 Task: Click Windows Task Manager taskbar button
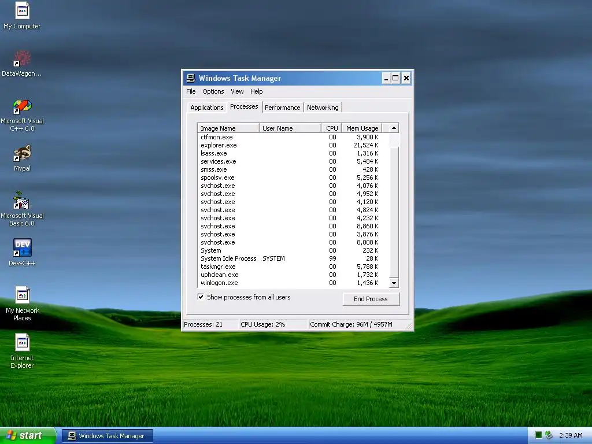click(x=108, y=436)
